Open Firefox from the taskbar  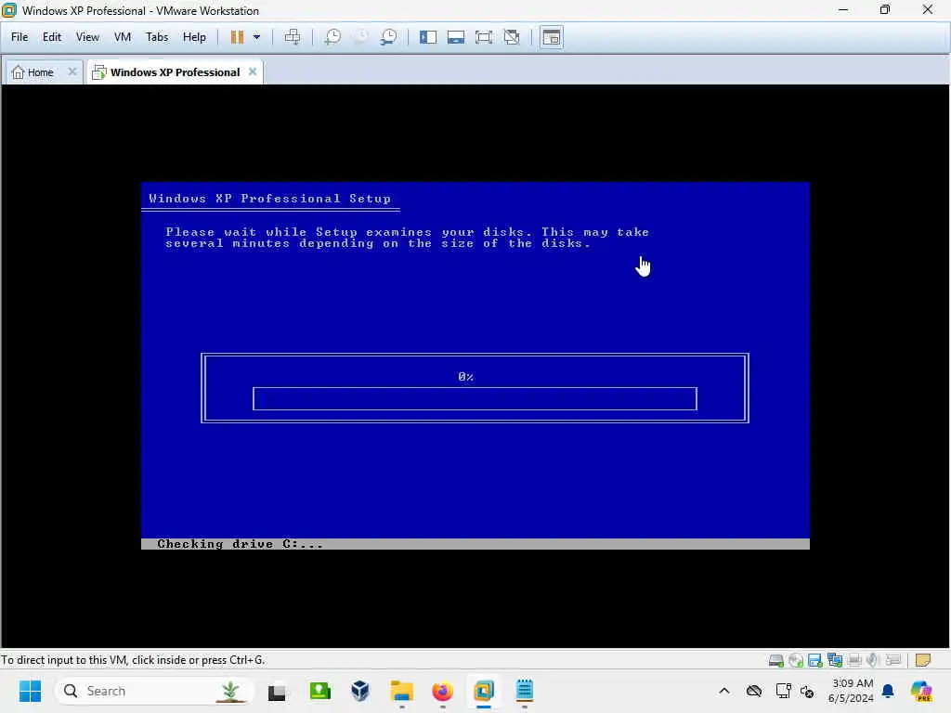(x=443, y=691)
